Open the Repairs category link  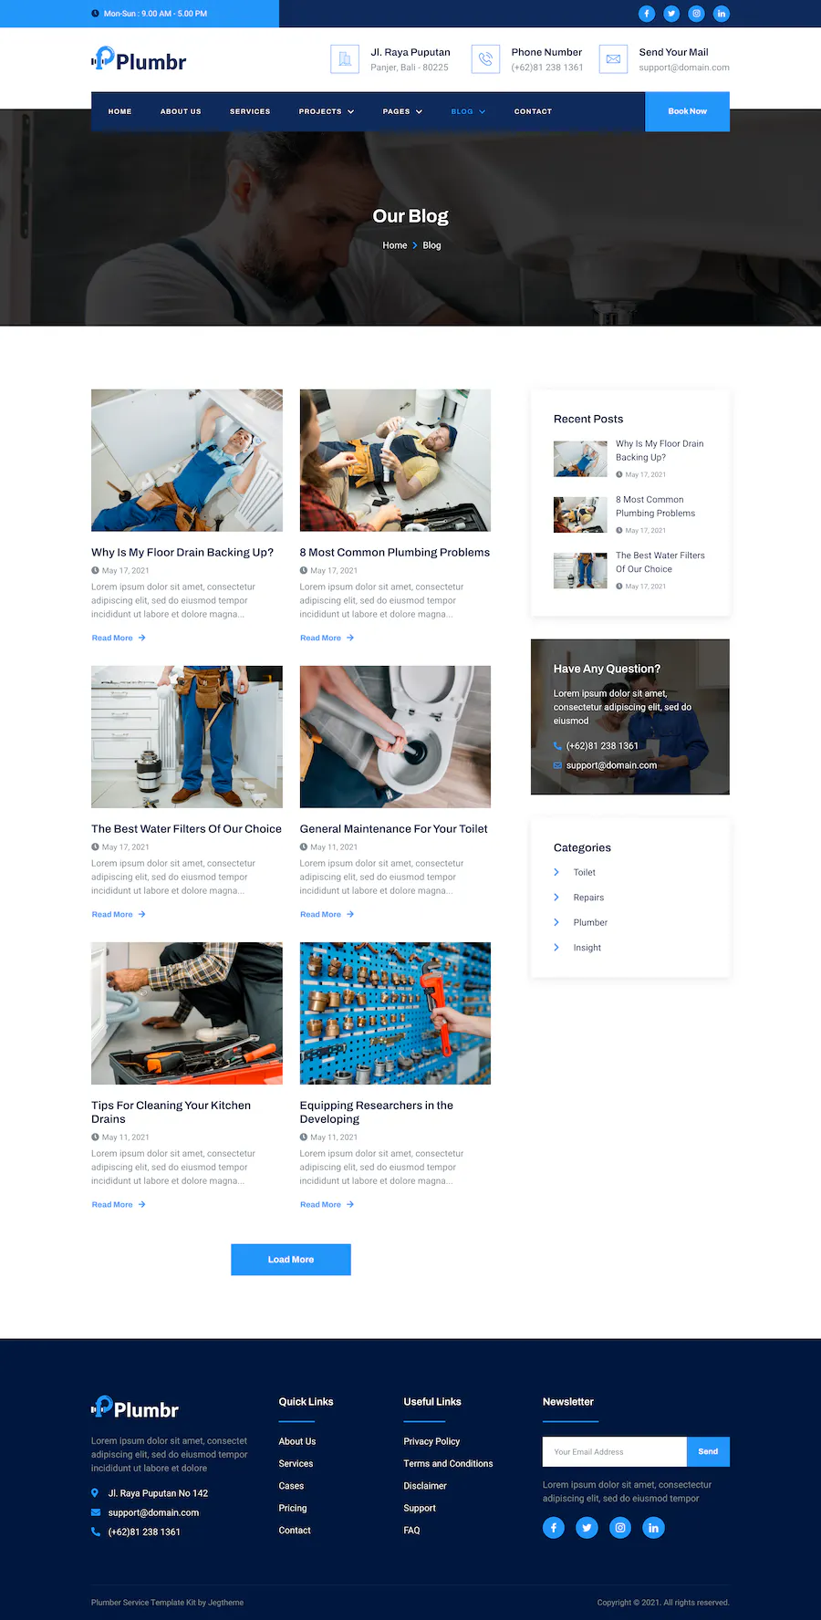pyautogui.click(x=588, y=898)
